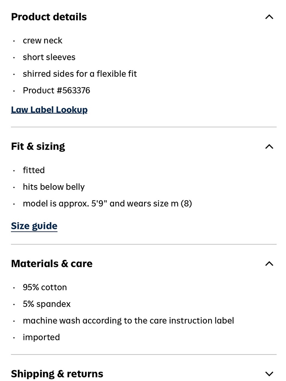Tap the Product details heading

49,17
